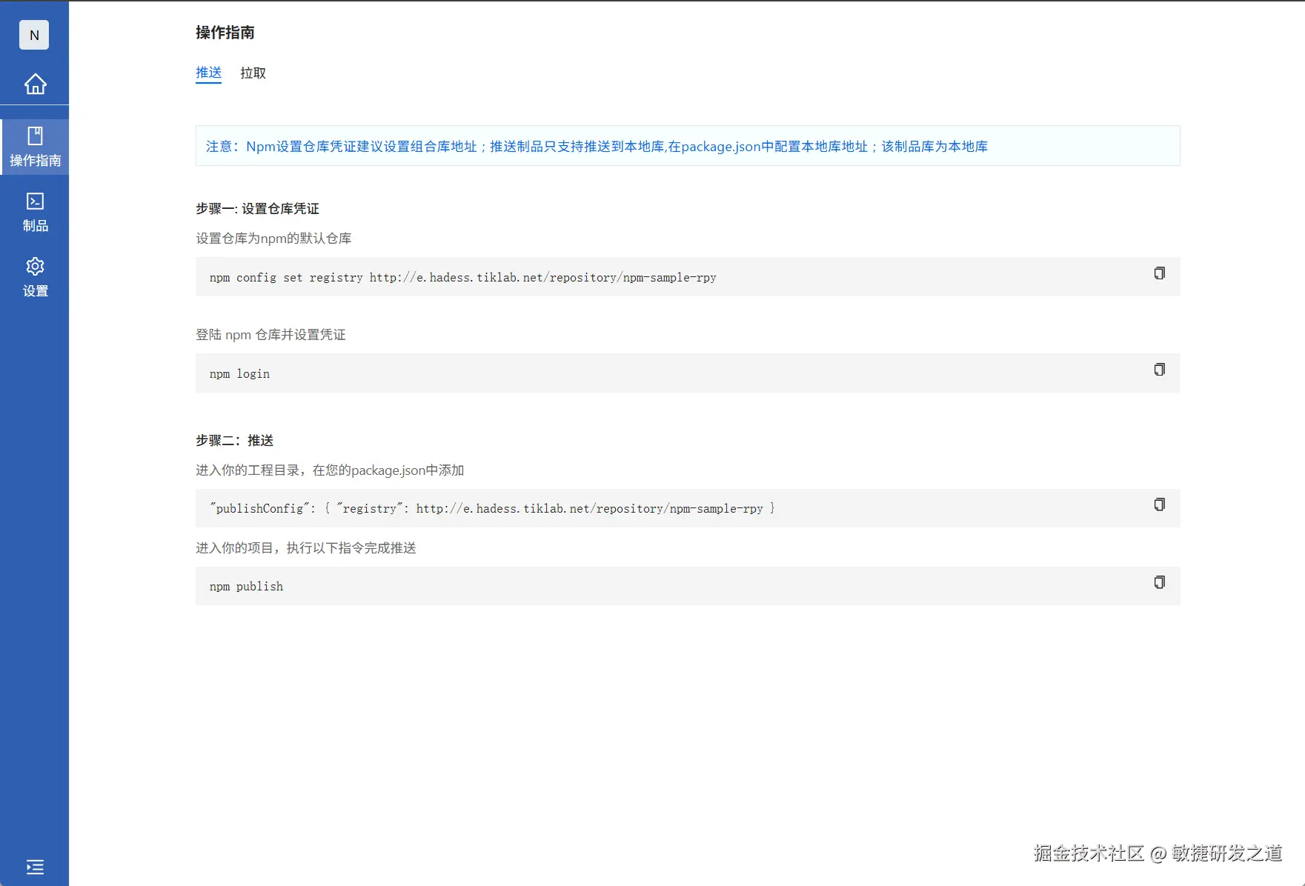
Task: Click the N workspace logo
Action: click(x=34, y=35)
